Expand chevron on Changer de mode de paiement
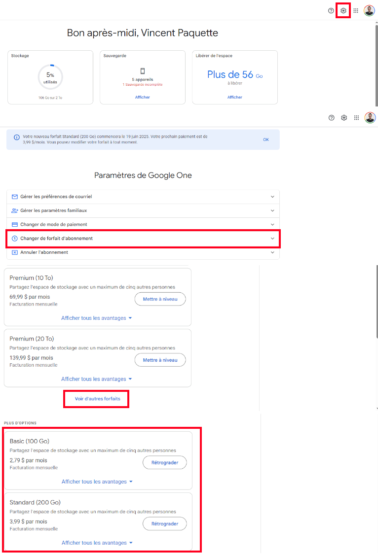 (272, 224)
